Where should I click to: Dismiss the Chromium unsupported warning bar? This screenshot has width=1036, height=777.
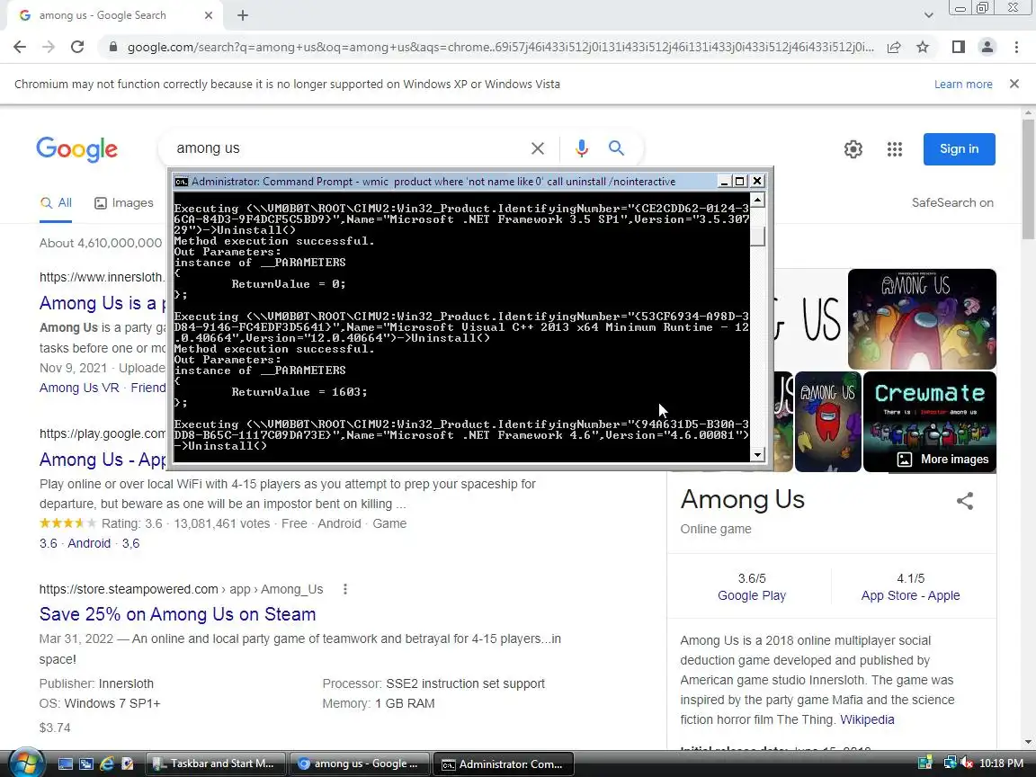click(x=1014, y=84)
